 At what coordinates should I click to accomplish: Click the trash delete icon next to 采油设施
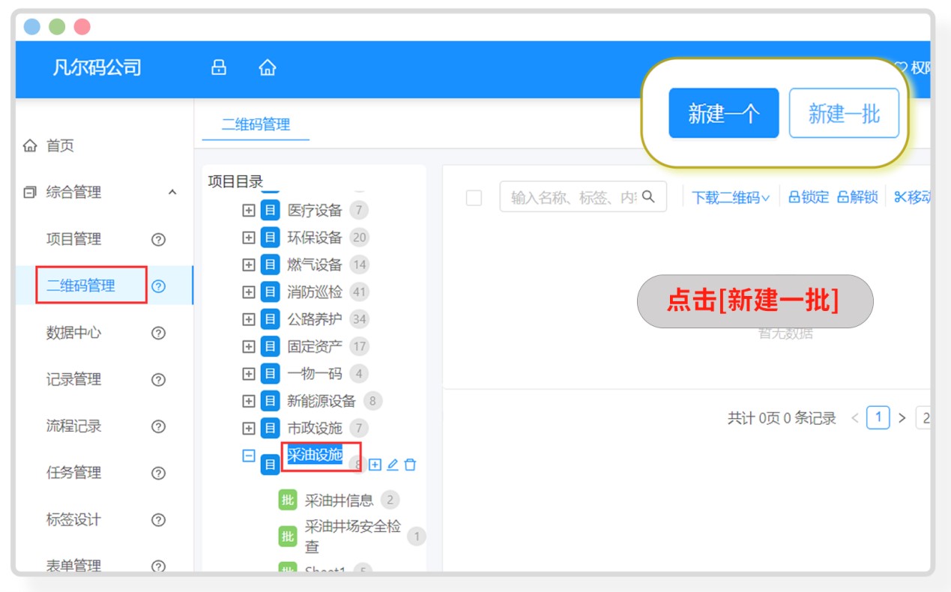(x=410, y=465)
